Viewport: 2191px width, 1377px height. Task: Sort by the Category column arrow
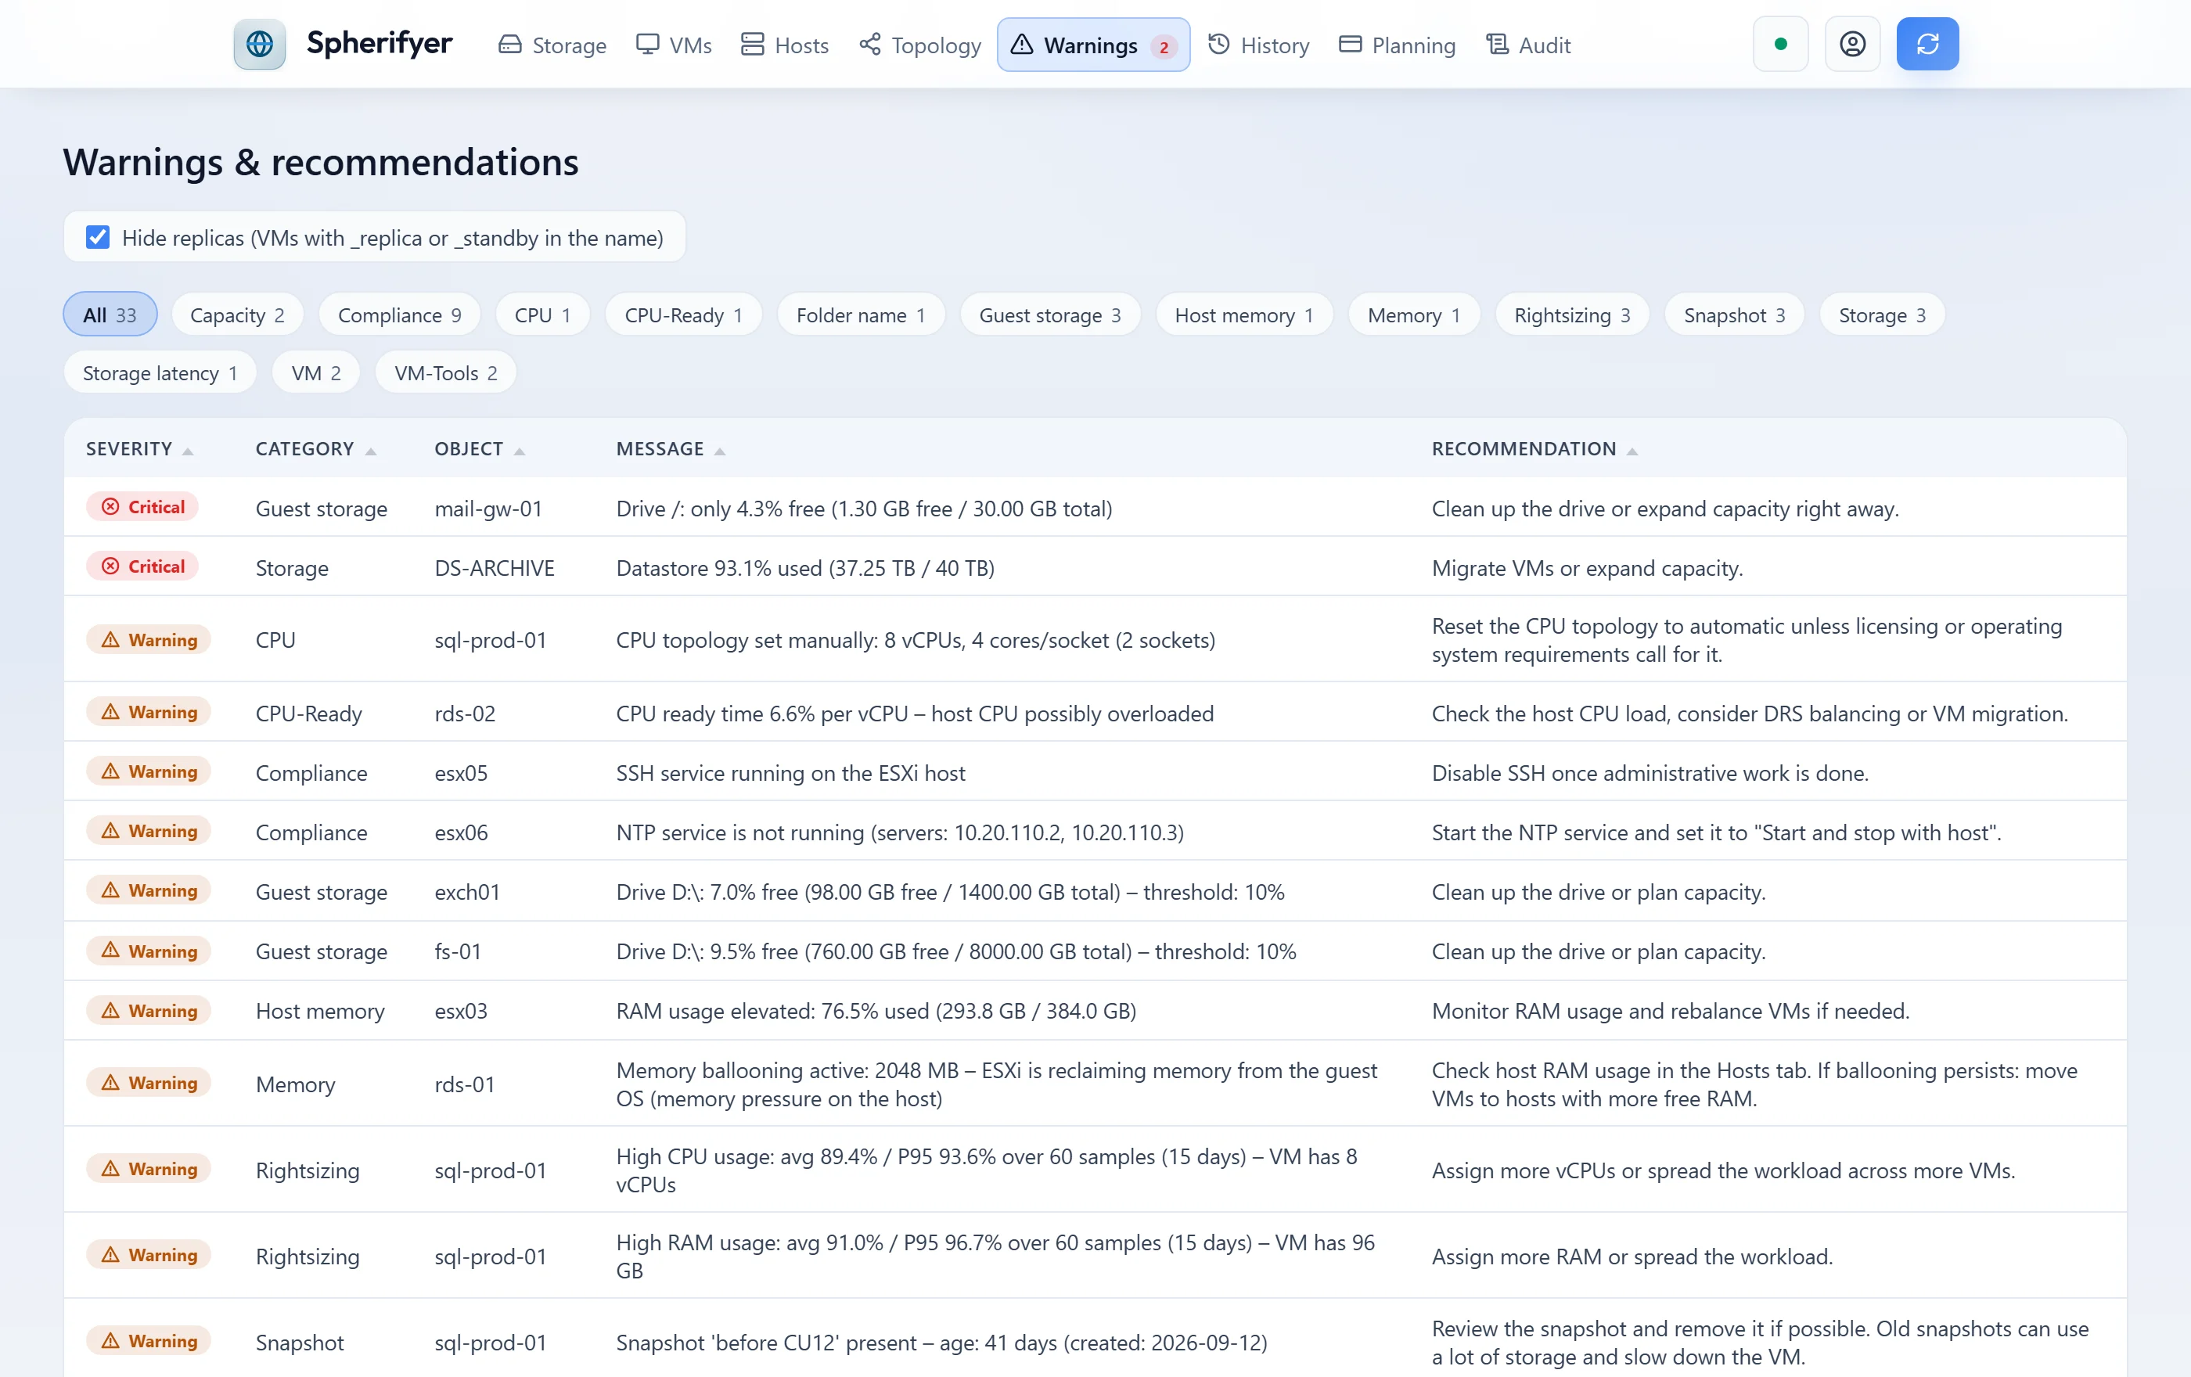point(370,450)
